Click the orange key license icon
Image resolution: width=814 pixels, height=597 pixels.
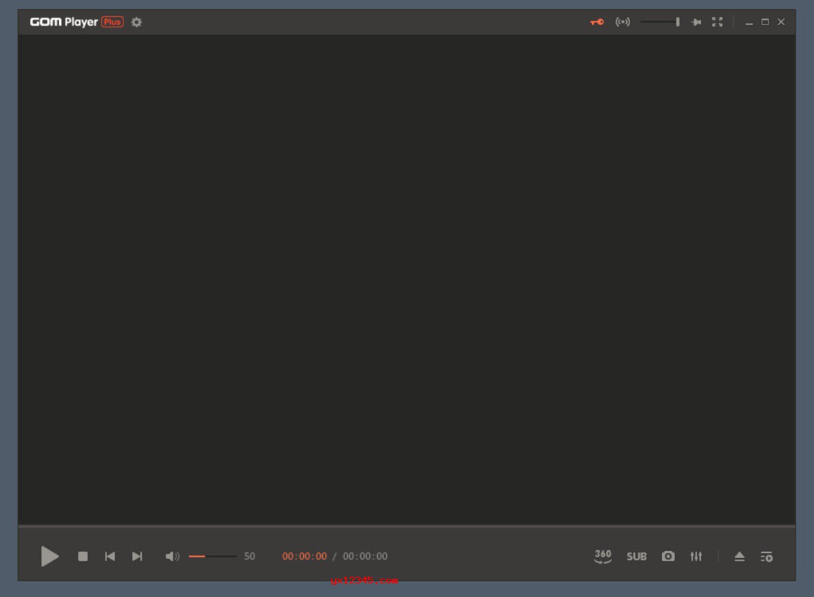597,22
